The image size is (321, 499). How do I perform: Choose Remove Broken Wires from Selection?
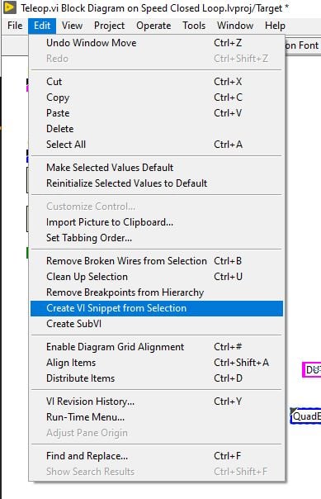click(157, 261)
